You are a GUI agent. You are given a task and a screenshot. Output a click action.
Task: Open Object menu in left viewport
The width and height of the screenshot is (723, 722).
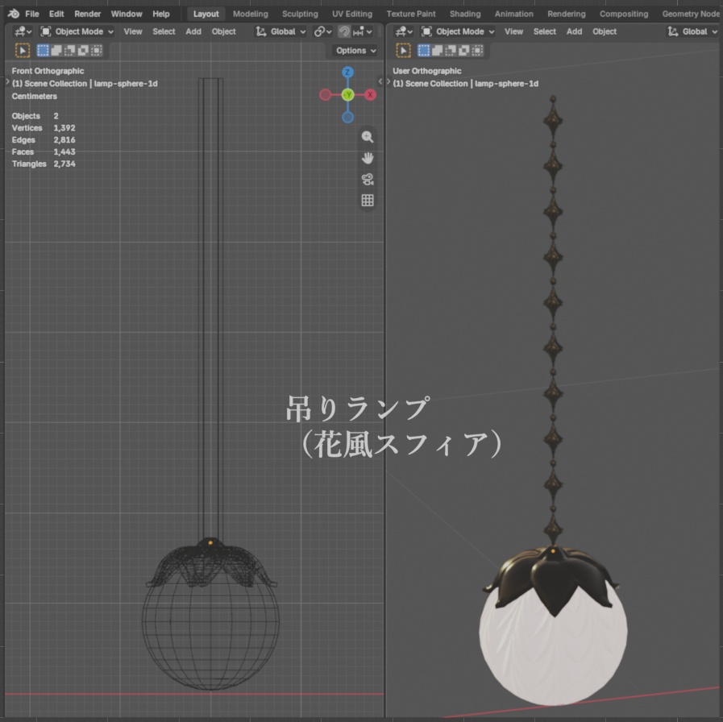click(x=223, y=31)
